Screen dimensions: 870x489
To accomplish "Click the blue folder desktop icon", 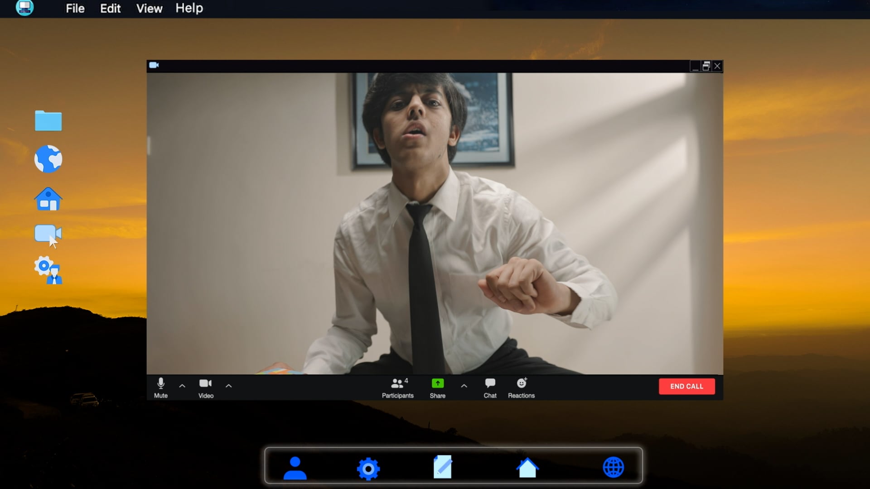I will coord(48,121).
